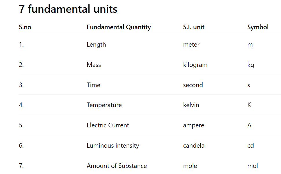The width and height of the screenshot is (281, 174).
Task: Select the "ampere" unit cell
Action: [x=194, y=125]
